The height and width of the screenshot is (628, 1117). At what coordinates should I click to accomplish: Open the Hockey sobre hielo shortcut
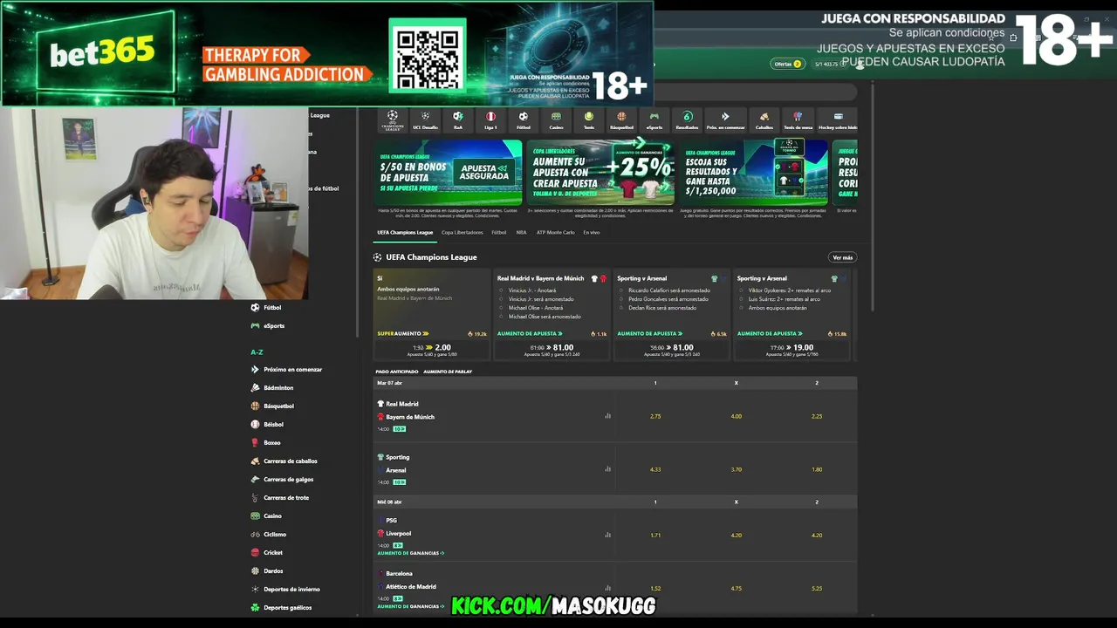839,120
